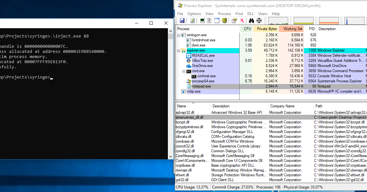Screen dimensions: 367x192
Task: Click the blue I/O mini graph
Action: (354, 21)
